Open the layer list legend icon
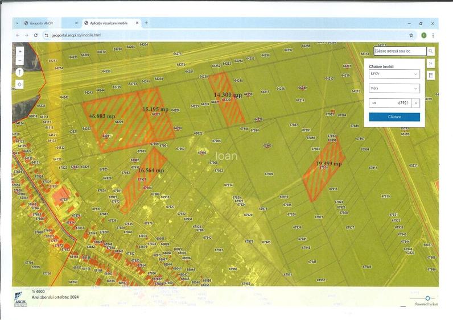Viewport: 453px width, 320px height. pos(431,75)
